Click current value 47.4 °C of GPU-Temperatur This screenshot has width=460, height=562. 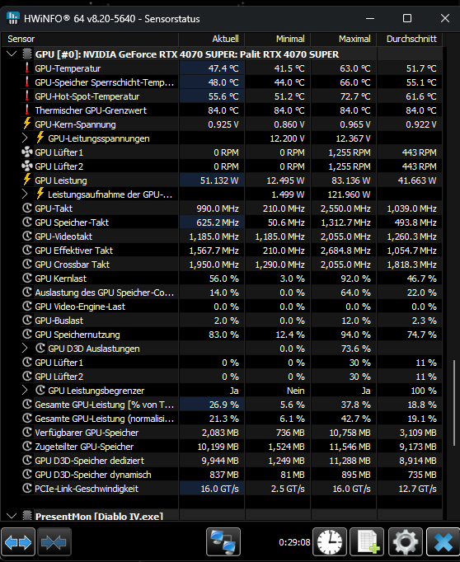coord(223,68)
